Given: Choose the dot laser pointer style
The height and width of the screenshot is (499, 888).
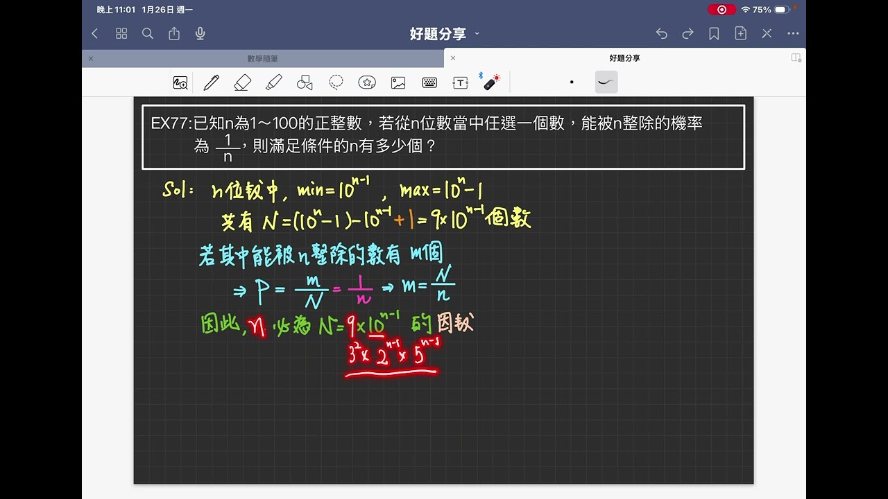Looking at the screenshot, I should click(572, 82).
